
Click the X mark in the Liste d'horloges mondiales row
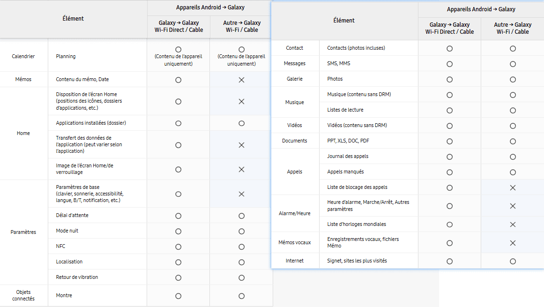pos(513,225)
